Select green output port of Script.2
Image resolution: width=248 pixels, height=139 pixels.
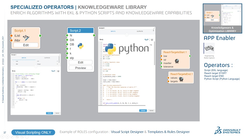(x=94, y=35)
